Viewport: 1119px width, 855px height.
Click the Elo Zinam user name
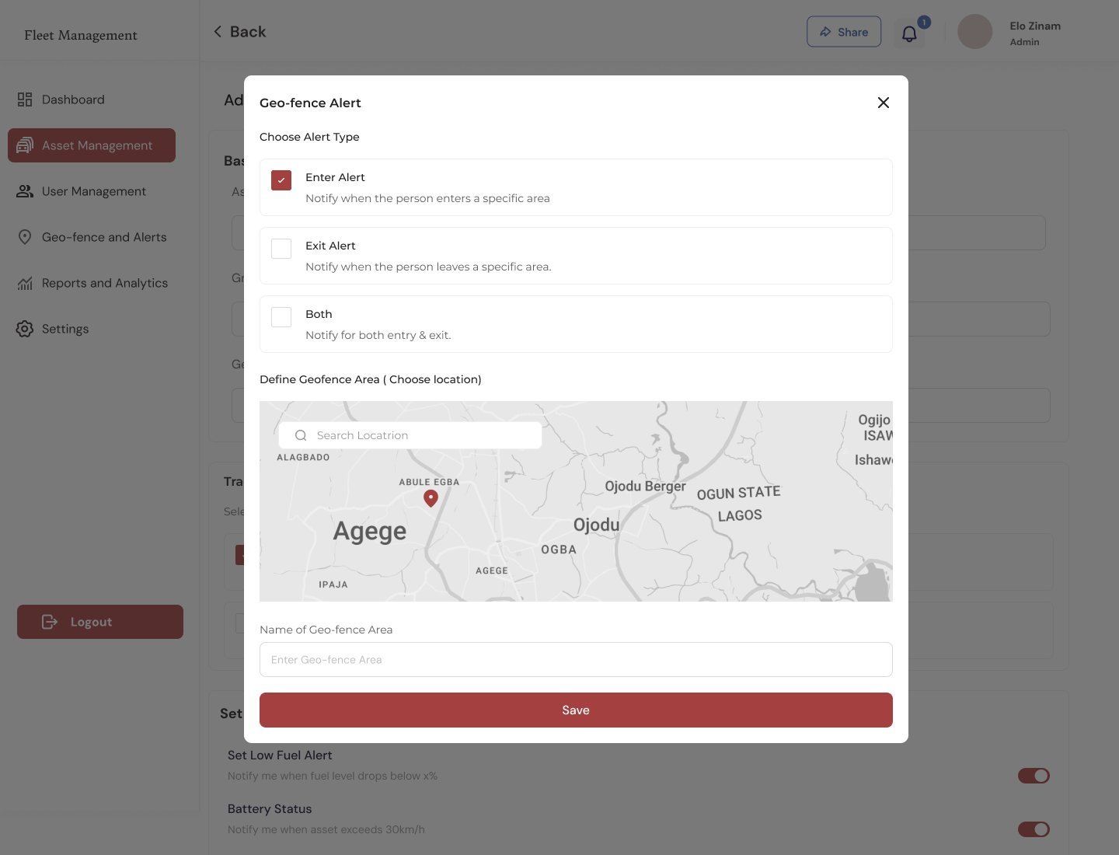tap(1035, 26)
